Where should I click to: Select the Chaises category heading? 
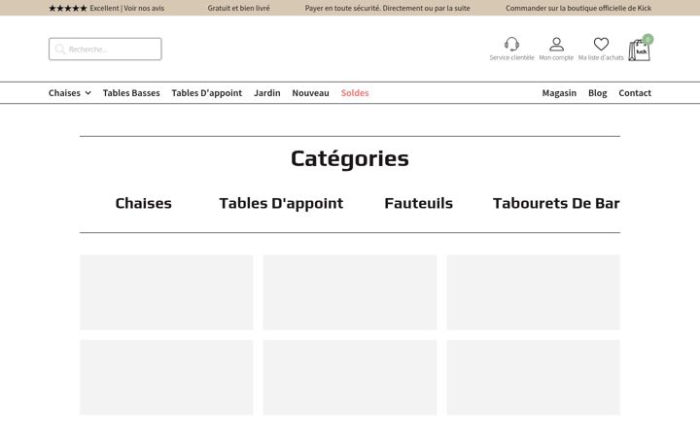point(143,203)
